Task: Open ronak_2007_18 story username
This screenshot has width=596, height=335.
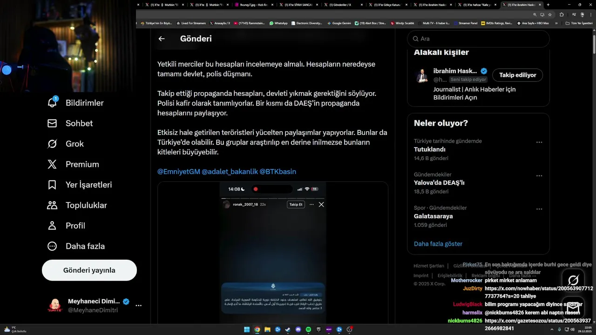Action: (245, 204)
